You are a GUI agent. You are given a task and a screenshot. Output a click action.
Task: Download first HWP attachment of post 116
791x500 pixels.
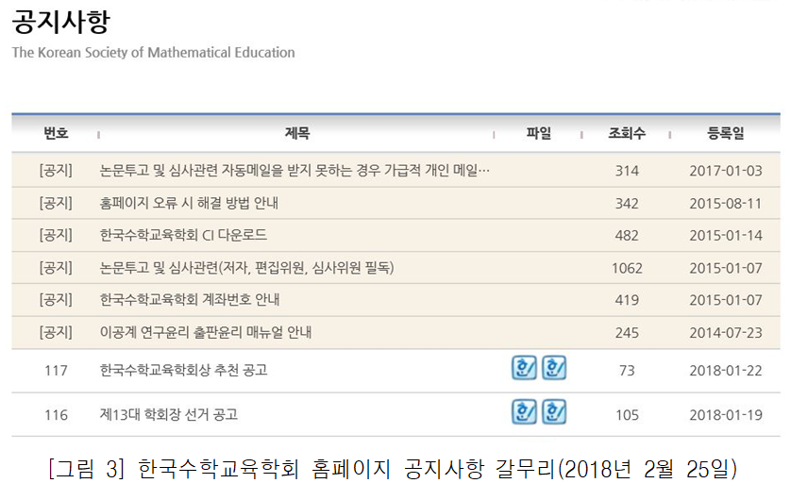coord(524,412)
